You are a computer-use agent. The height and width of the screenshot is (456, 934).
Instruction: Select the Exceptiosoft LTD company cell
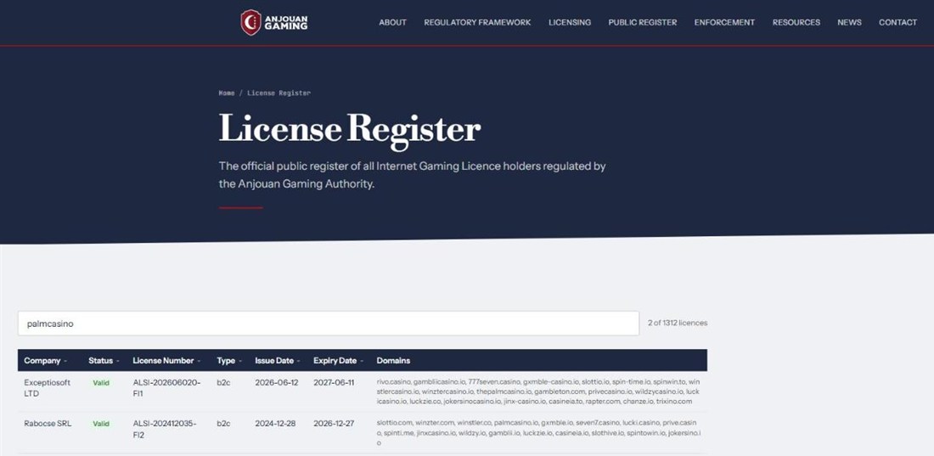[x=47, y=387]
